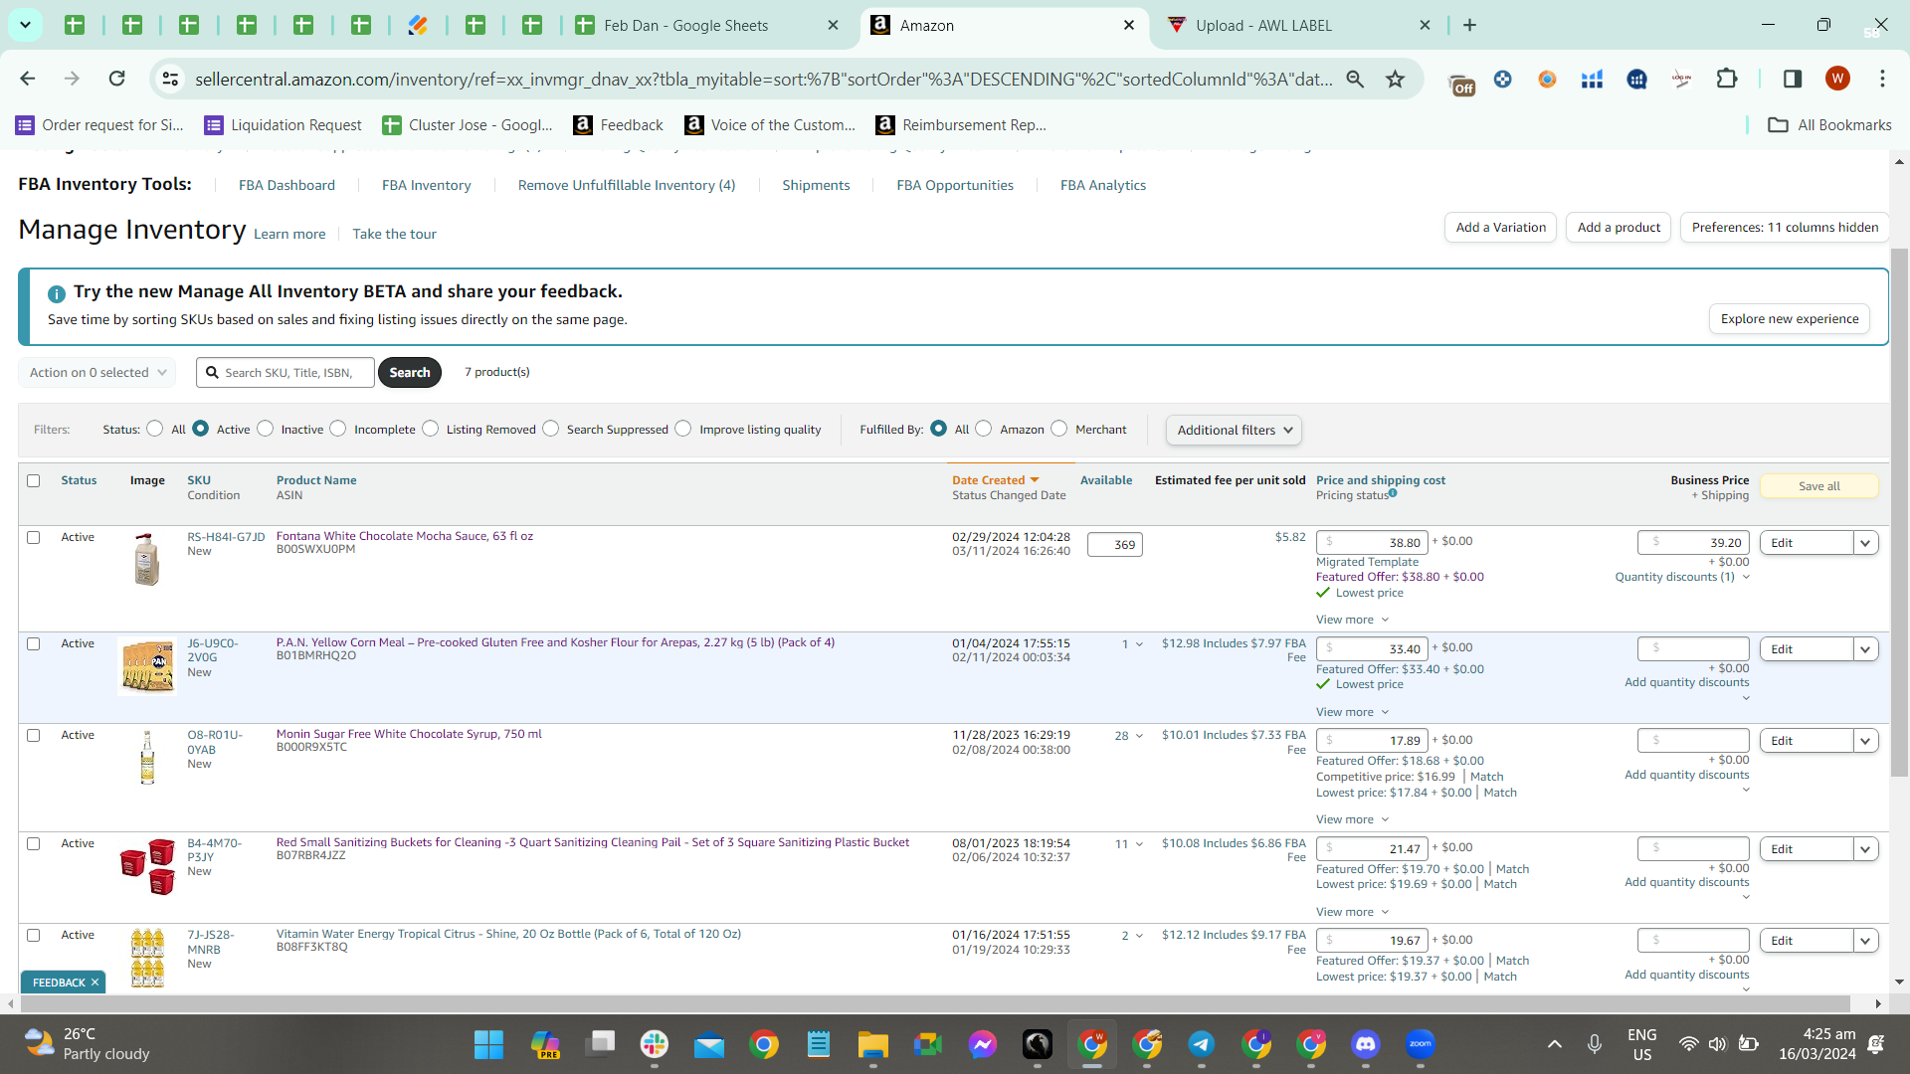1910x1074 pixels.
Task: Open the All Bookmarks folder
Action: [1830, 125]
